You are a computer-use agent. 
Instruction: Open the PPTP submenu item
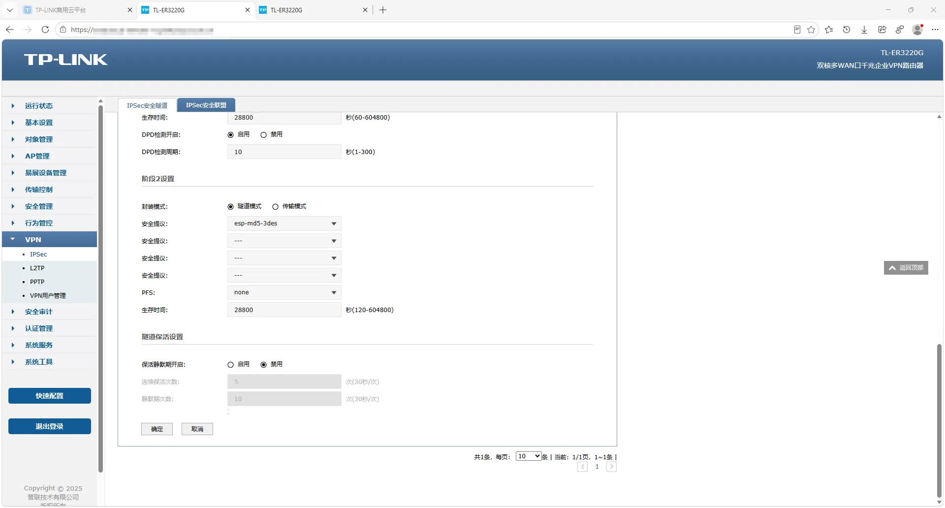pos(37,282)
